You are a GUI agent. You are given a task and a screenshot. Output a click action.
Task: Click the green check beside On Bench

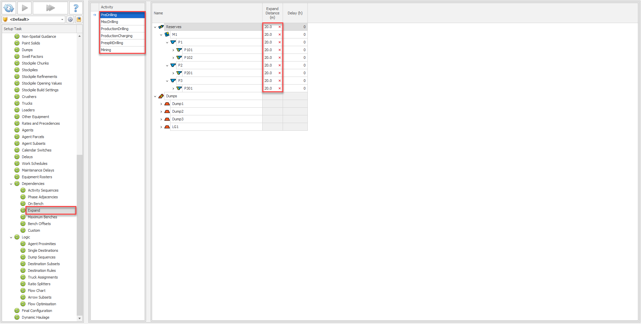tap(23, 204)
